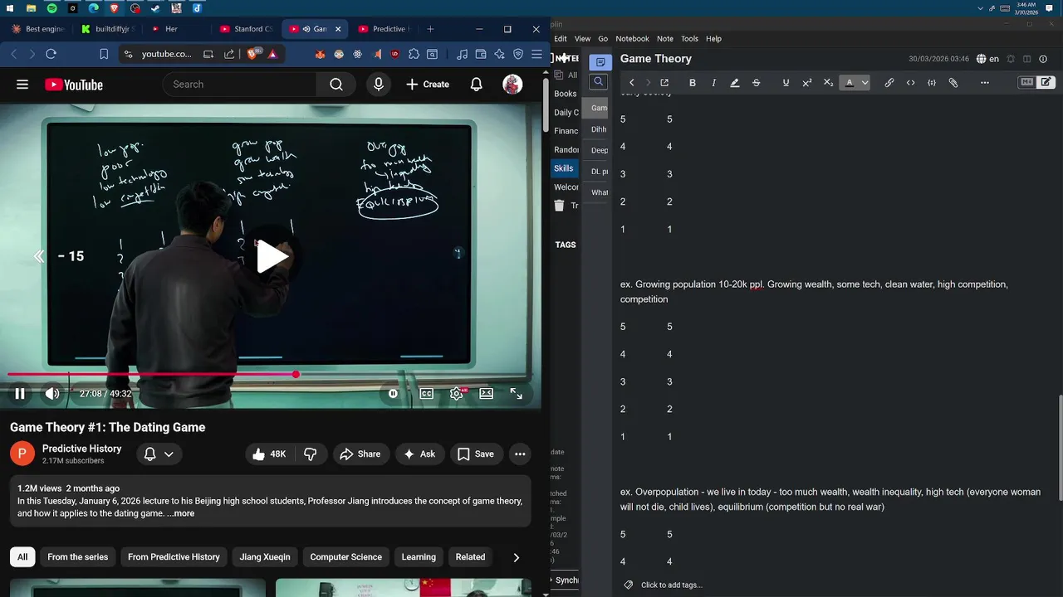Select the 'Jiang Xueqin' filter chip
Screen dimensions: 1063x597
265,557
